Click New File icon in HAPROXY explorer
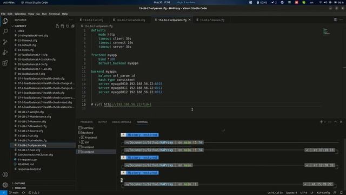The height and width of the screenshot is (195, 346). coord(57,26)
